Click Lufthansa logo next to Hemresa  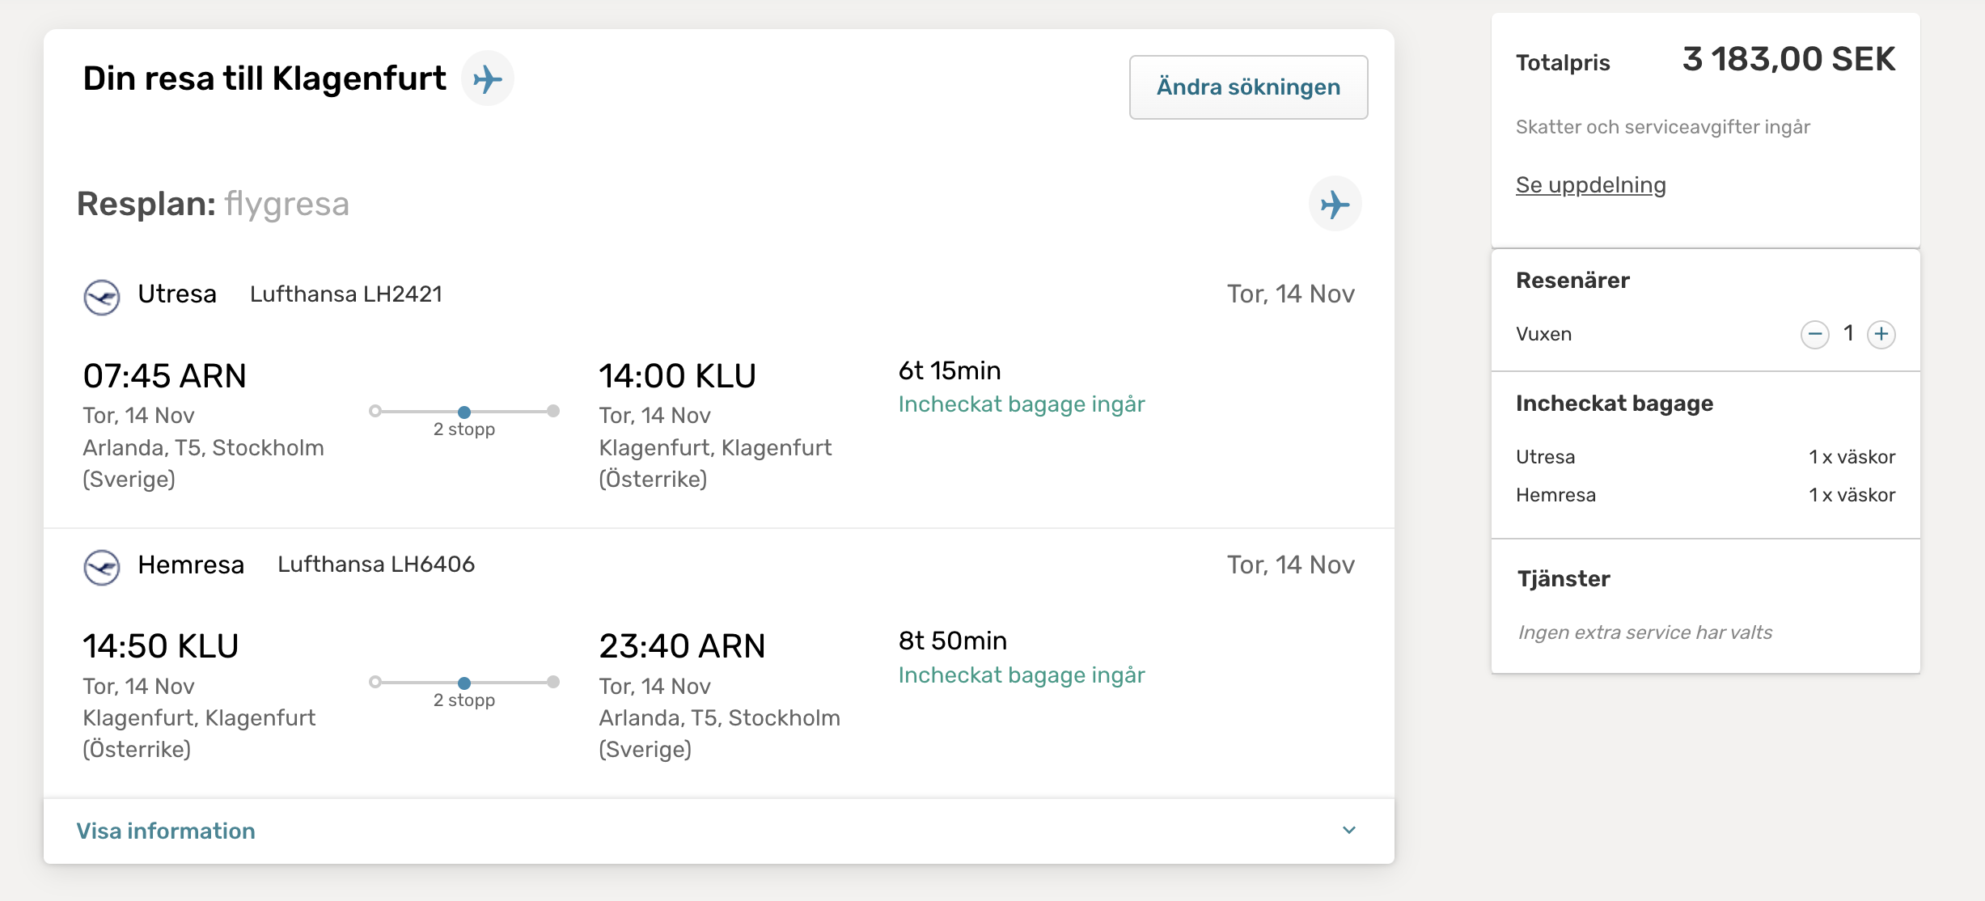coord(102,567)
